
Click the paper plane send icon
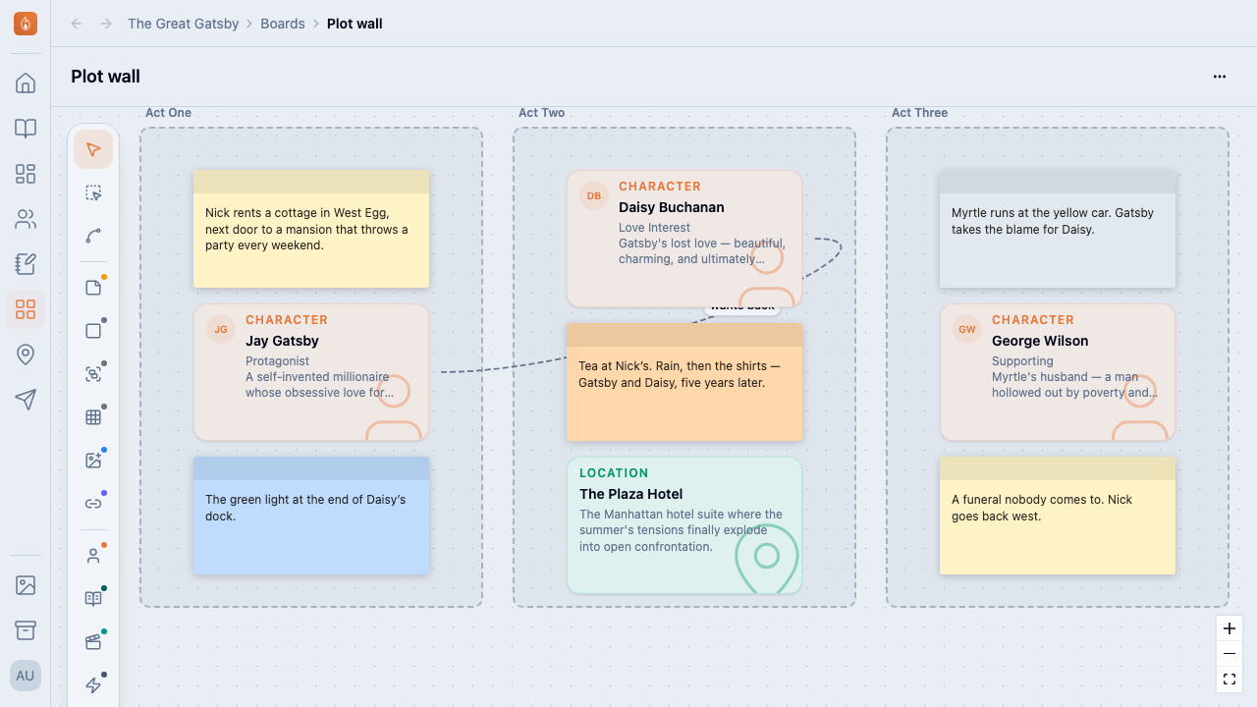click(x=26, y=400)
